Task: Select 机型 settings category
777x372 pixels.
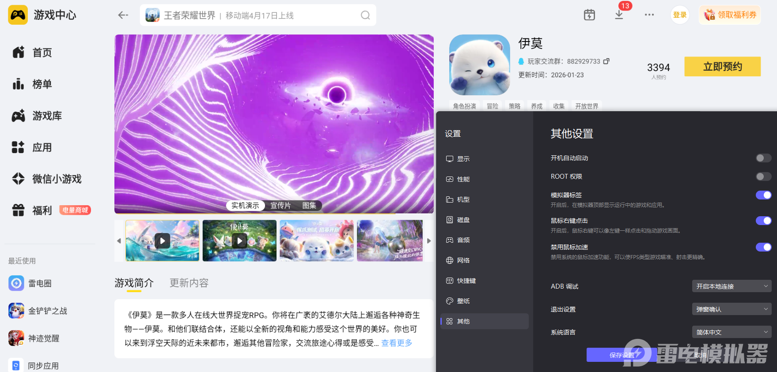Action: coord(485,199)
